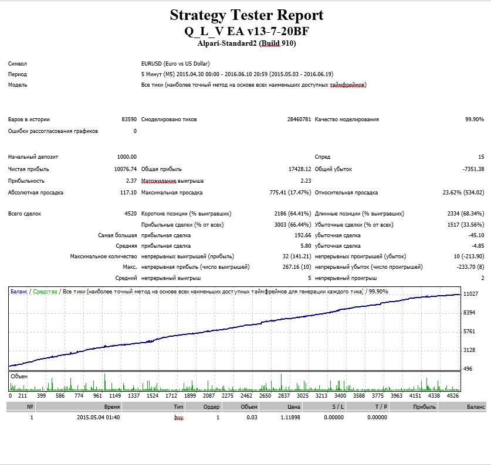The image size is (491, 465).
Task: Select short positions '2186 (64.41%)'
Action: coord(293,214)
